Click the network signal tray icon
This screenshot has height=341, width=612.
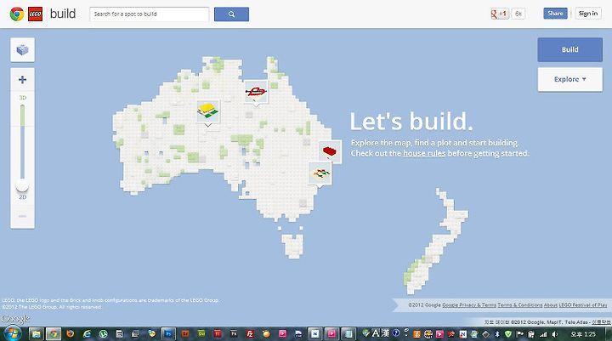point(543,334)
